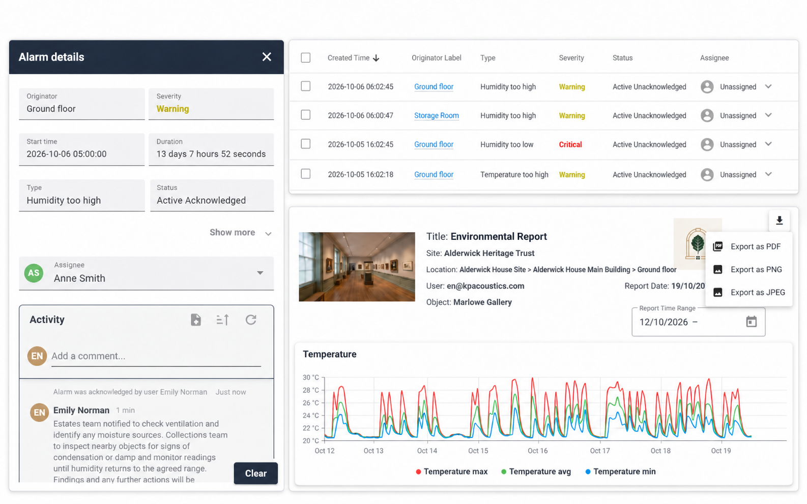This screenshot has height=504, width=807.
Task: Click assignee avatar in Temperature too high row
Action: [707, 175]
